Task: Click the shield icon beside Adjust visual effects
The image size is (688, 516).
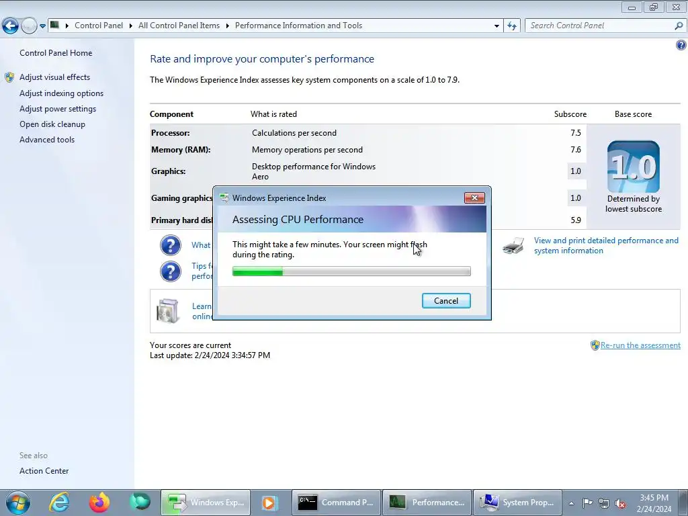Action: [9, 77]
